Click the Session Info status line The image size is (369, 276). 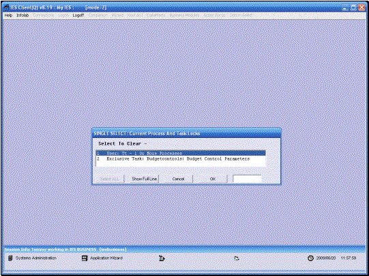(x=65, y=249)
